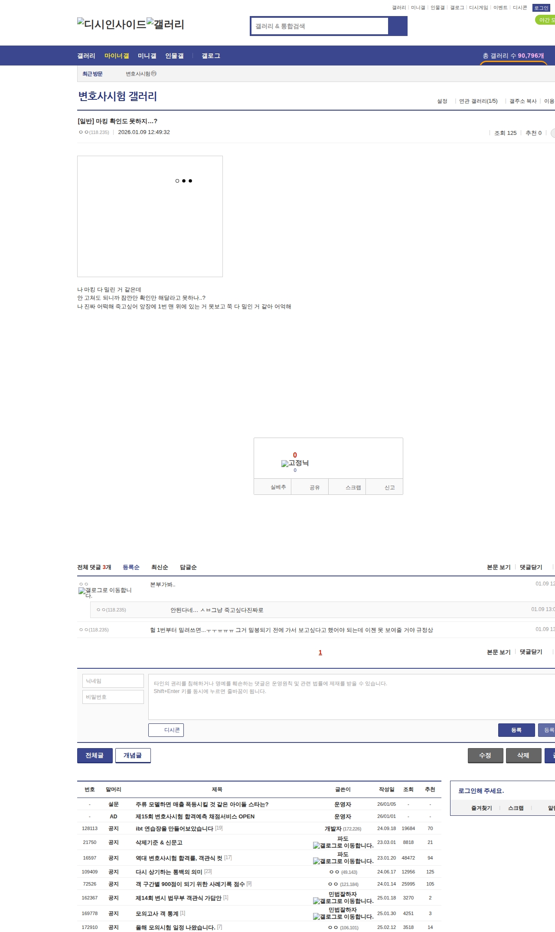Click the 갤러리 logo image beside DCInside
555x932 pixels.
(165, 24)
